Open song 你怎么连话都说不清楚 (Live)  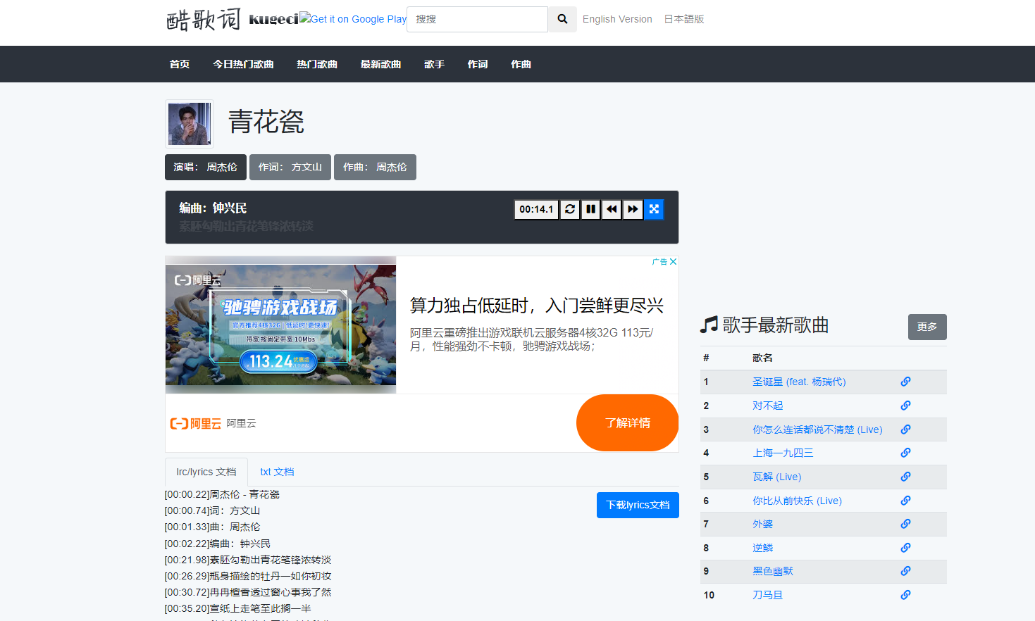pos(817,429)
